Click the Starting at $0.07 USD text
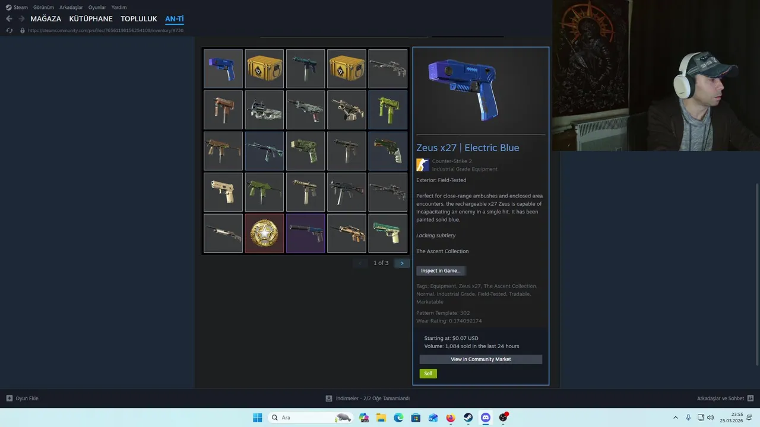Screen dimensions: 760x427 coord(451,338)
